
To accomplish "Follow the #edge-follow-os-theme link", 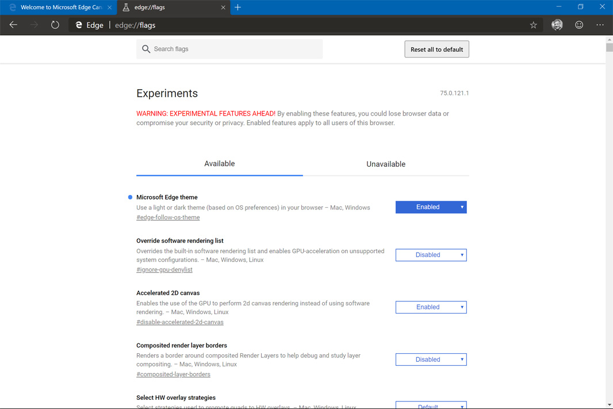I will tap(168, 217).
